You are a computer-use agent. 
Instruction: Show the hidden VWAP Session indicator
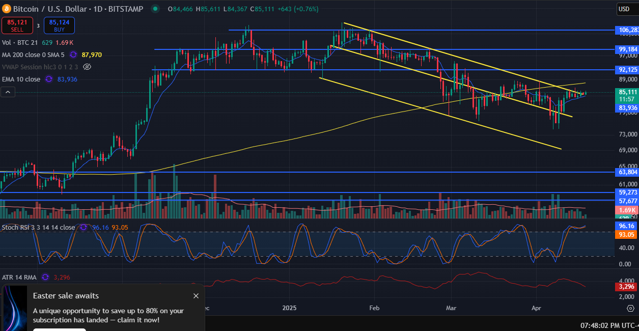[87, 67]
